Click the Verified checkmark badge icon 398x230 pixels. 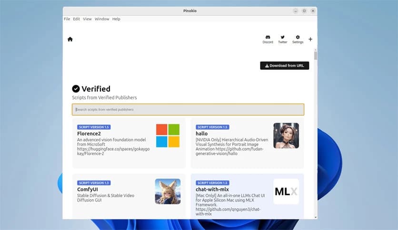pyautogui.click(x=76, y=89)
